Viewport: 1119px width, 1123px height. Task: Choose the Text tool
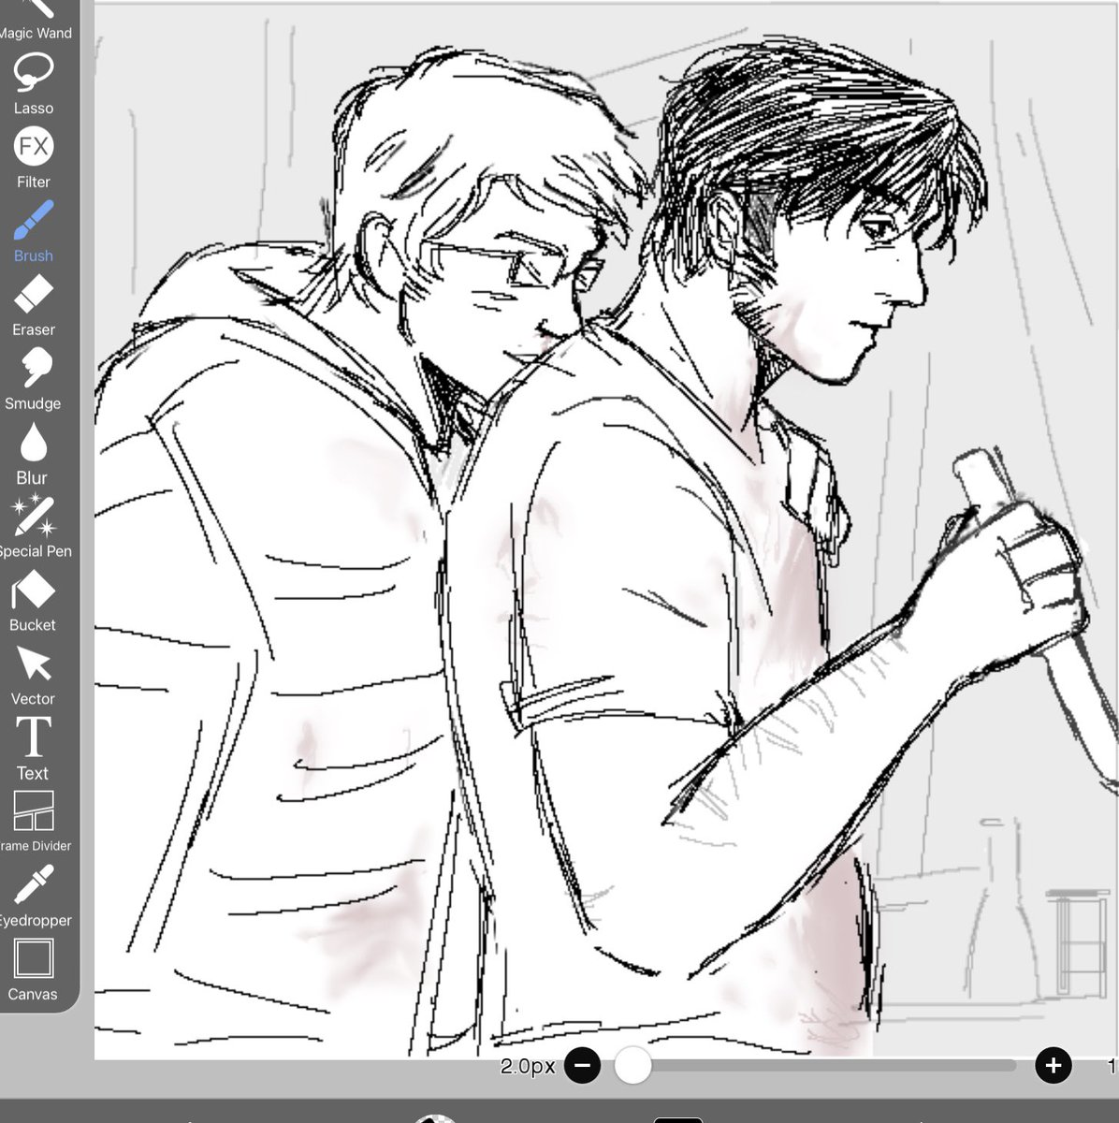tap(34, 749)
